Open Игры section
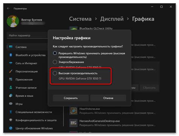 [x=19, y=104]
